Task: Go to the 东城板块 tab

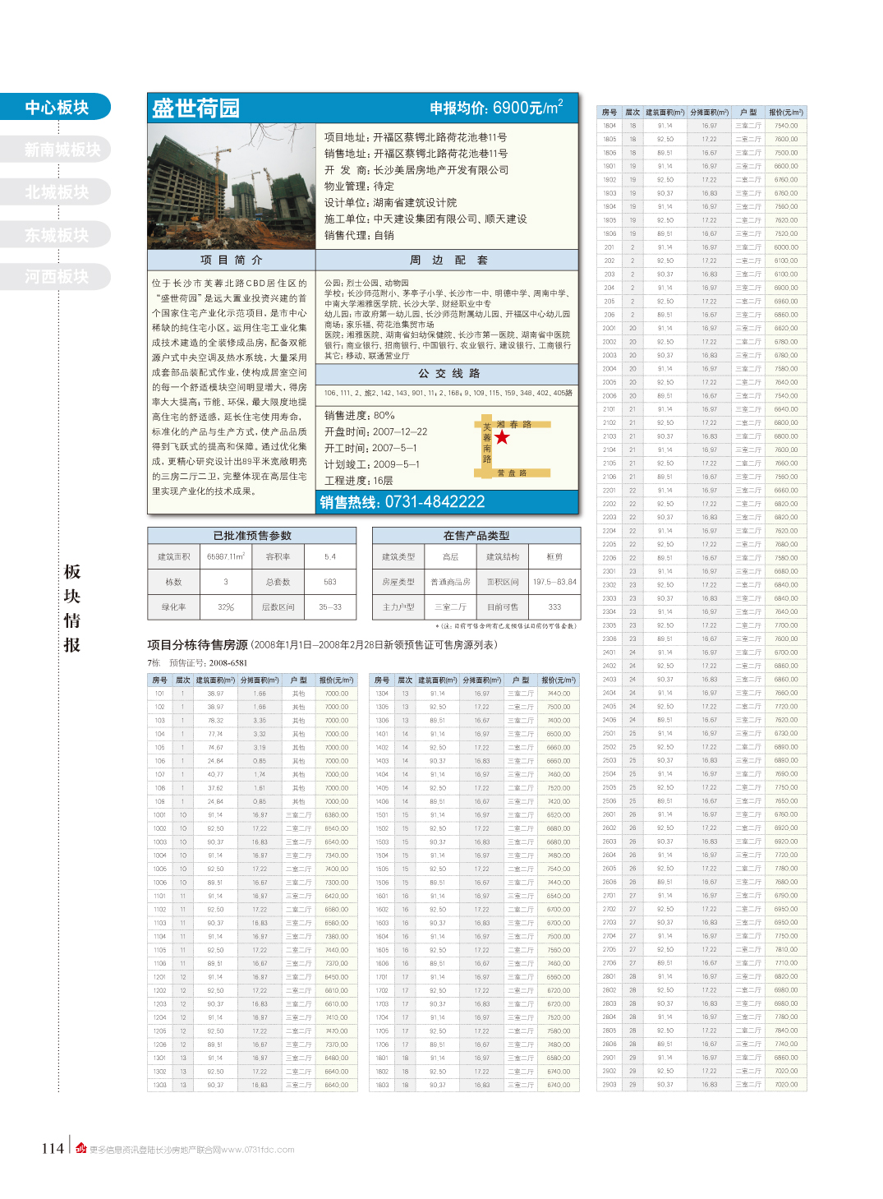Action: pyautogui.click(x=55, y=235)
